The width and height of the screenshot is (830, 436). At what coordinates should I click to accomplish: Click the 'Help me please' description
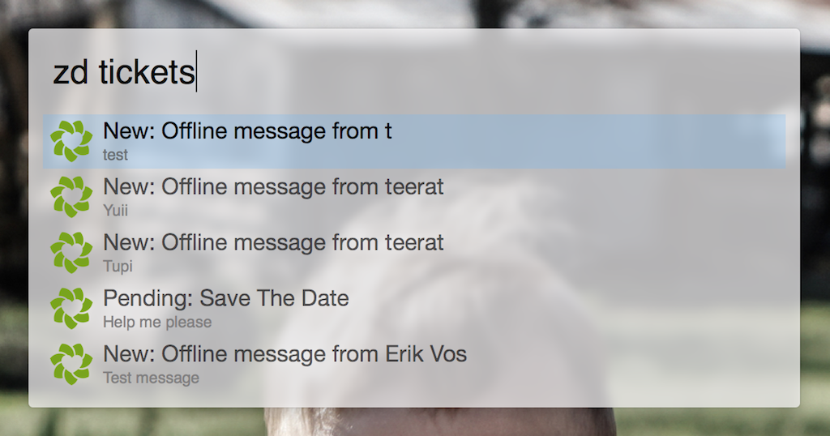(x=157, y=323)
